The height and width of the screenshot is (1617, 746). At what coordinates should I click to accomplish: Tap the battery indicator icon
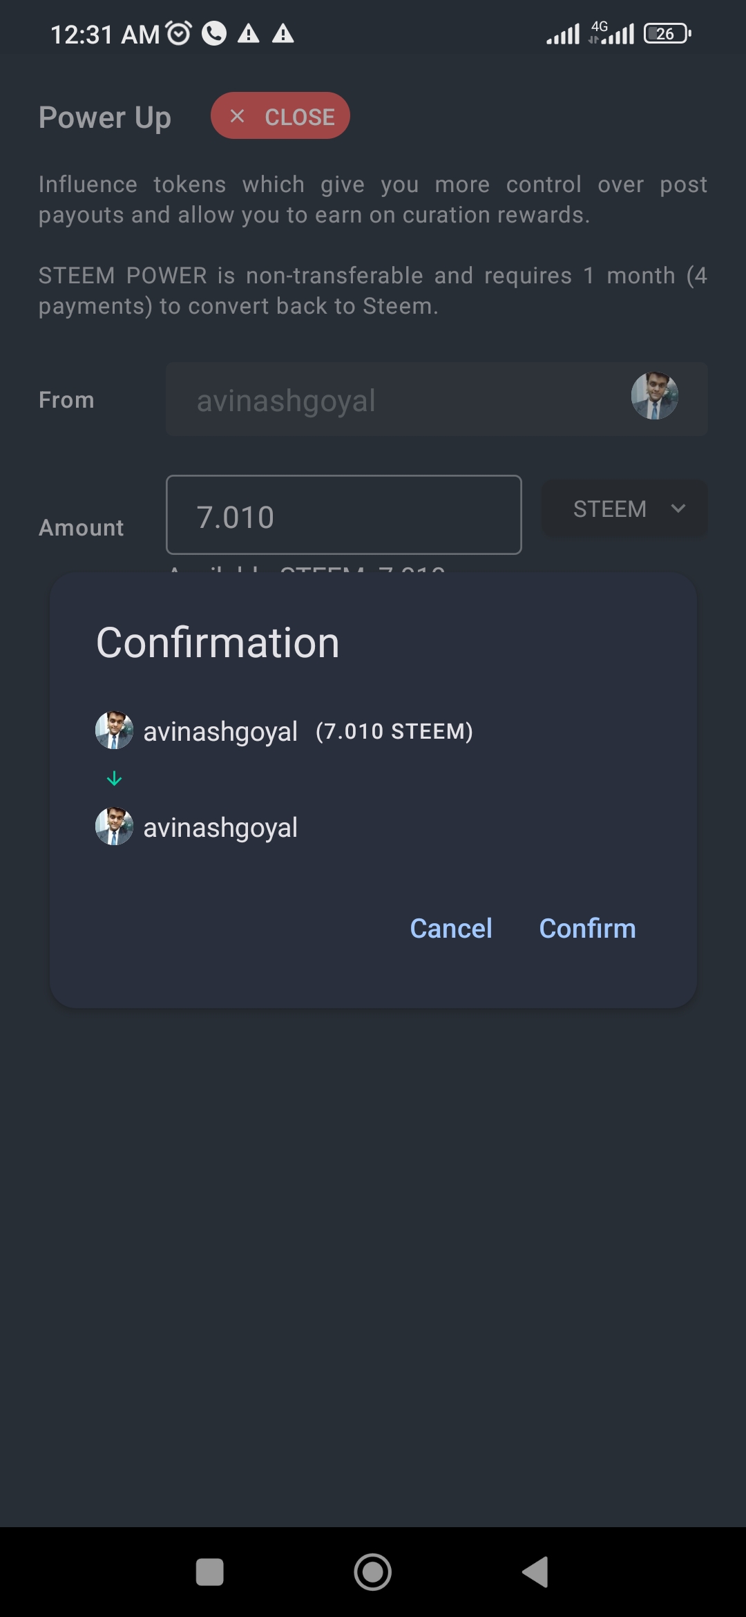click(667, 33)
